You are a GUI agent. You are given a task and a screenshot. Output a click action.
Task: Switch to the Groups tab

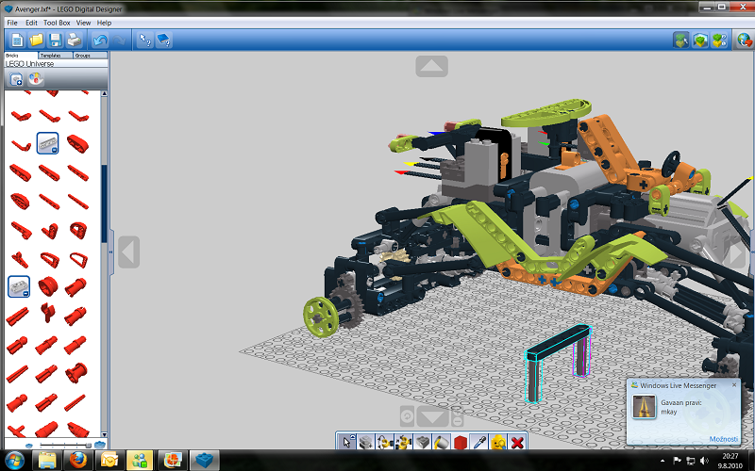tap(90, 56)
